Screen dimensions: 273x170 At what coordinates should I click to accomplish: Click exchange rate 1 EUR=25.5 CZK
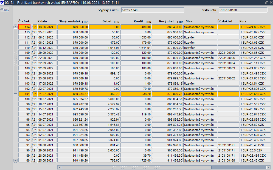pyautogui.click(x=255, y=150)
